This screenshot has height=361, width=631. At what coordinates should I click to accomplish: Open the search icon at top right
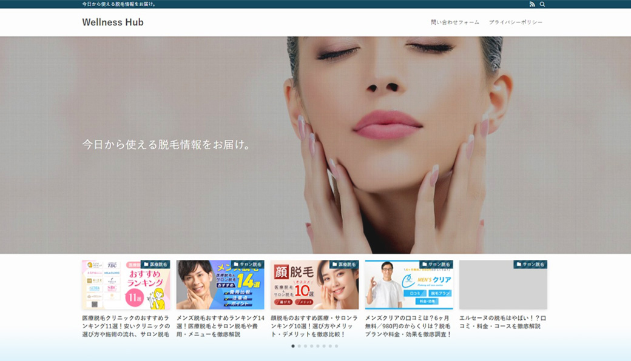(x=542, y=4)
